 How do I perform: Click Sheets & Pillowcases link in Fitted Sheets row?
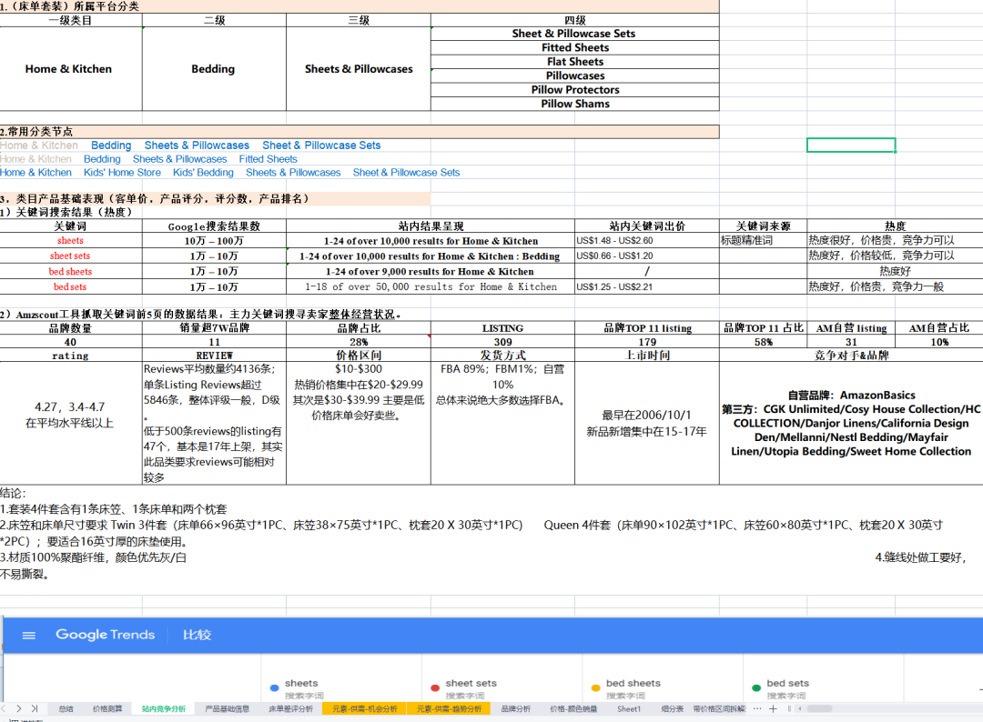180,159
